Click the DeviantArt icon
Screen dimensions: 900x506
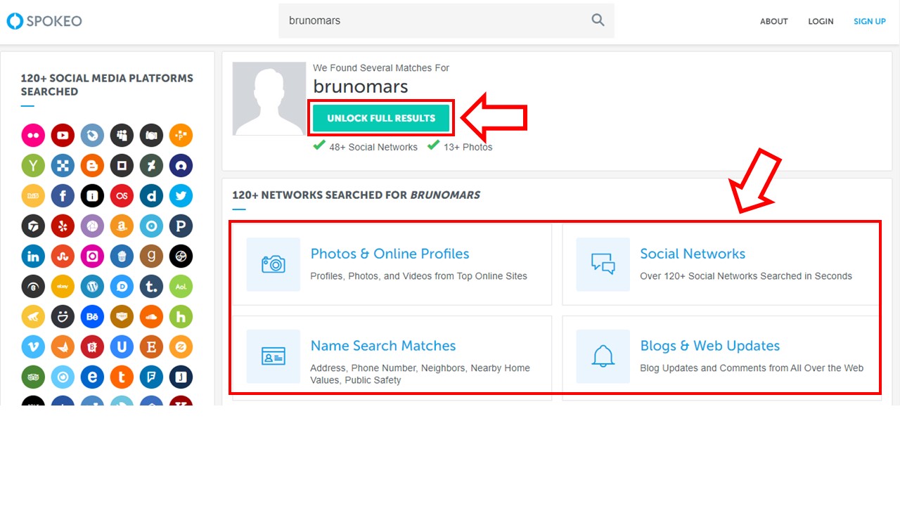pos(151,166)
